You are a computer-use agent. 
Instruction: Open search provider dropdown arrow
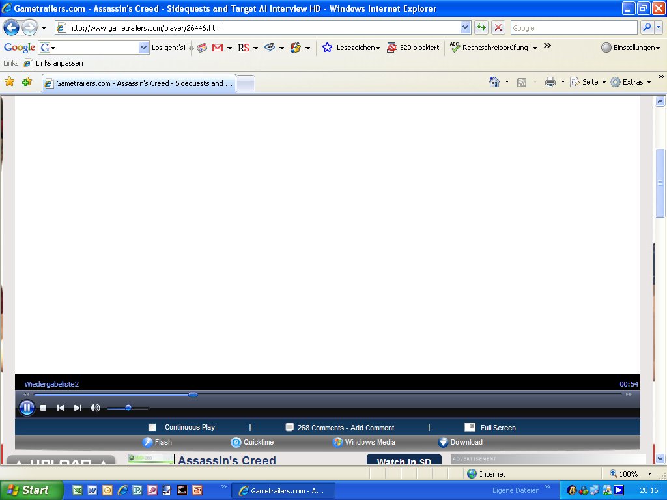tap(658, 27)
